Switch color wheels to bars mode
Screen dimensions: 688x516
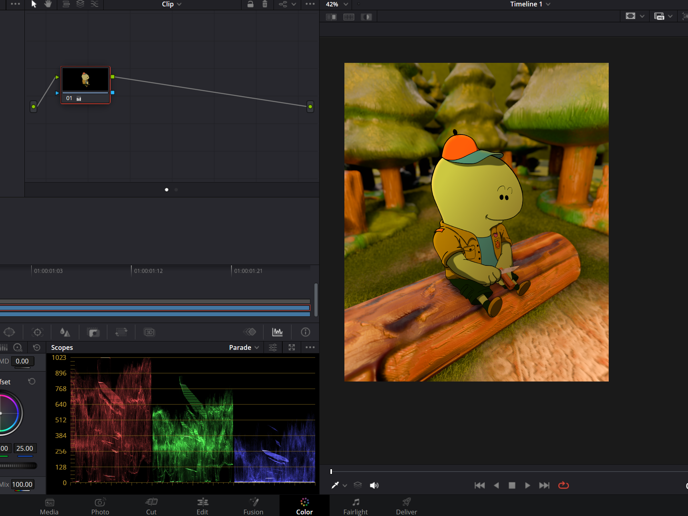(x=4, y=347)
